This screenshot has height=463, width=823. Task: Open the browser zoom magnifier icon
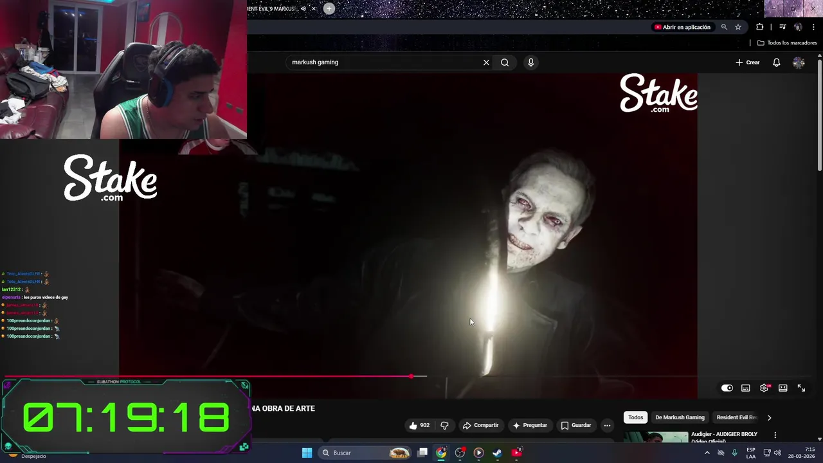coord(724,27)
